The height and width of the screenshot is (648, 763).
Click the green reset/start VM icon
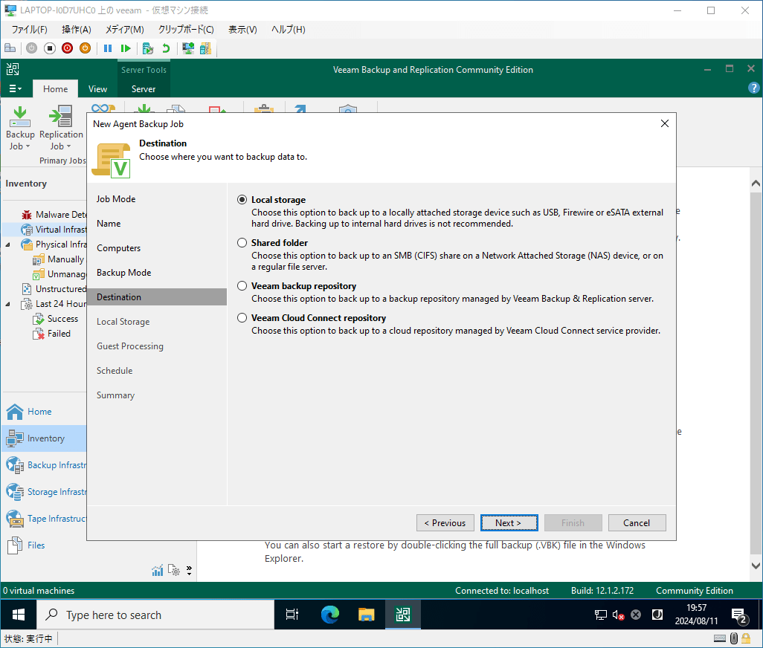[126, 48]
